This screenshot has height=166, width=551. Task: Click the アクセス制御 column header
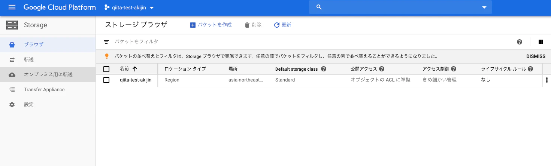click(436, 69)
